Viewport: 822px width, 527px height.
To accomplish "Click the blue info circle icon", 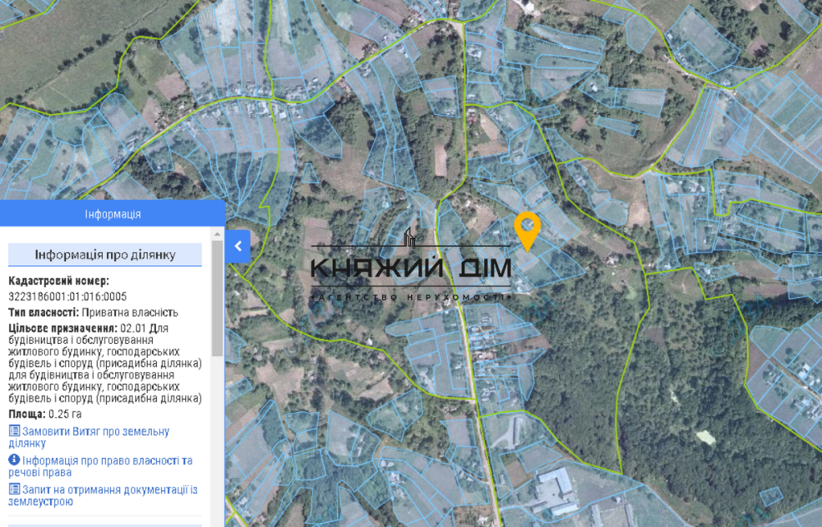I will [14, 461].
